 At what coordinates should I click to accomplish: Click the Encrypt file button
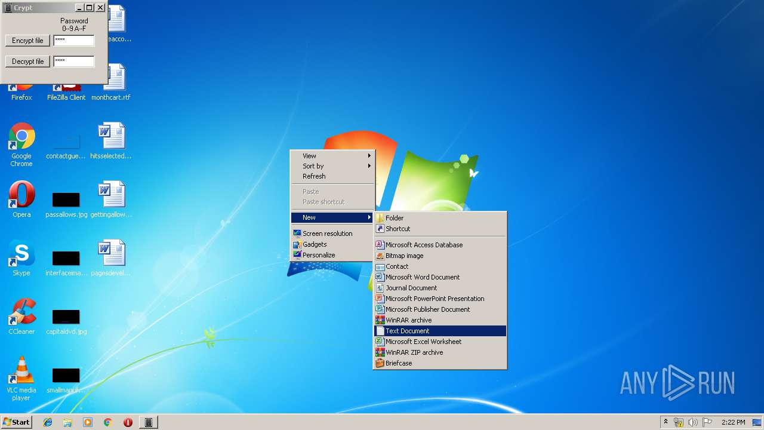tap(27, 41)
